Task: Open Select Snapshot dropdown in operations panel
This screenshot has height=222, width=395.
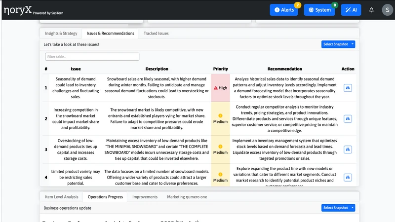Action: [338, 208]
